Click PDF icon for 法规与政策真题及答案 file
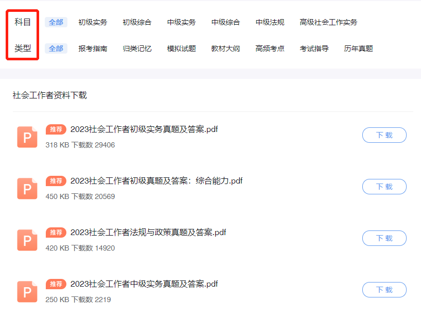The width and height of the screenshot is (421, 315). click(27, 240)
